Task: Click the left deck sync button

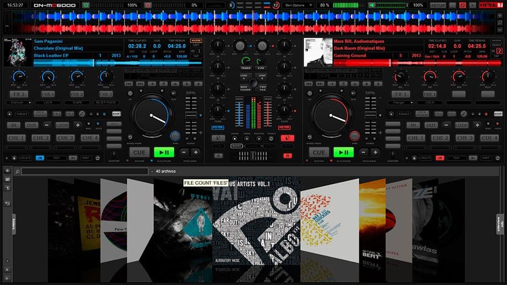Action: point(175,135)
